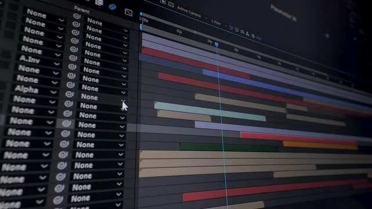Viewport: 372px width, 209px height.
Task: Click the Region of Interest icon left of Active Camera
Action: (162, 2)
